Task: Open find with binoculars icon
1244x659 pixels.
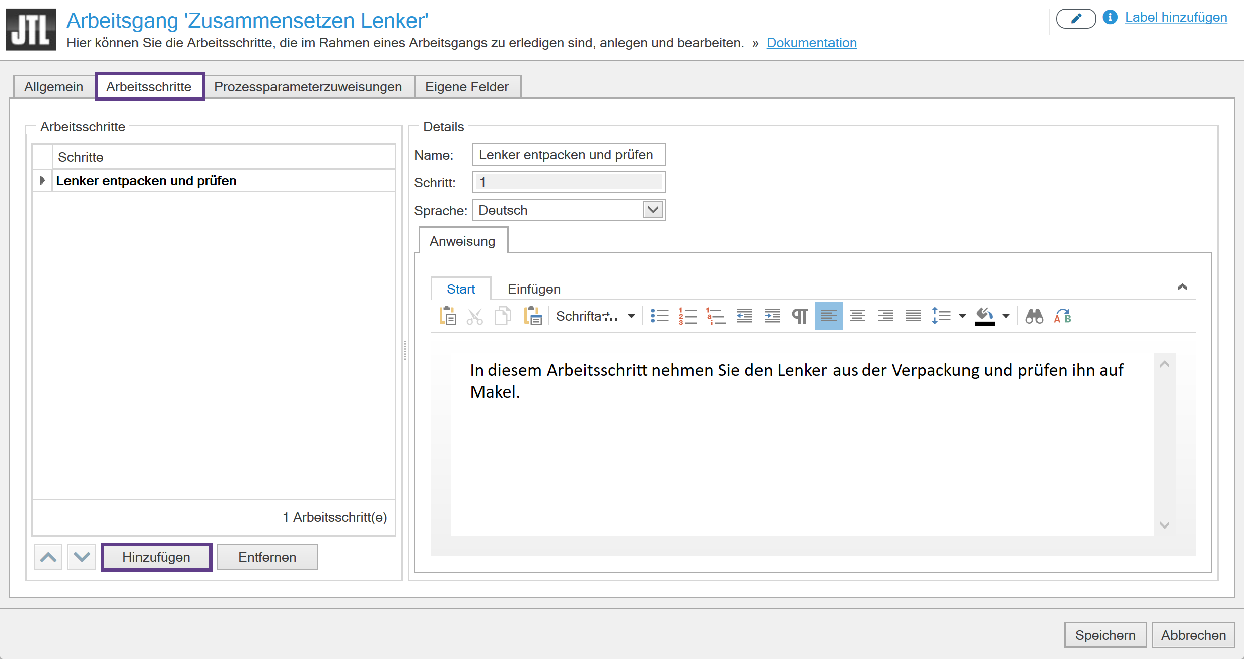Action: (1034, 316)
